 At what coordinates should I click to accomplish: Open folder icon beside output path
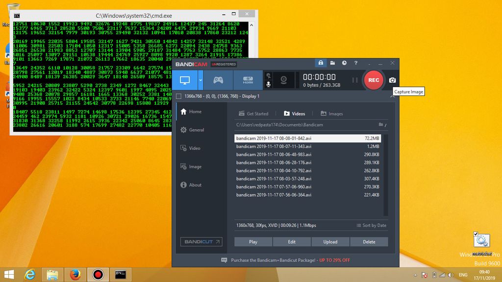[x=381, y=125]
